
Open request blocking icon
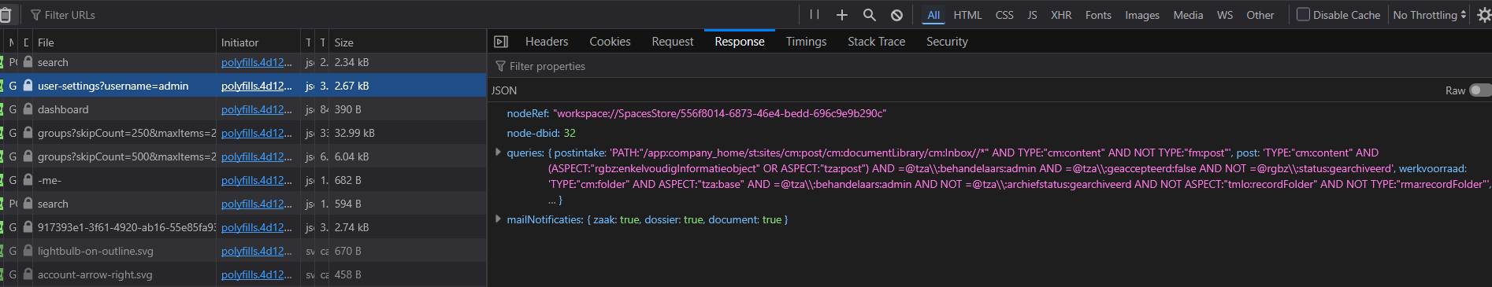896,15
